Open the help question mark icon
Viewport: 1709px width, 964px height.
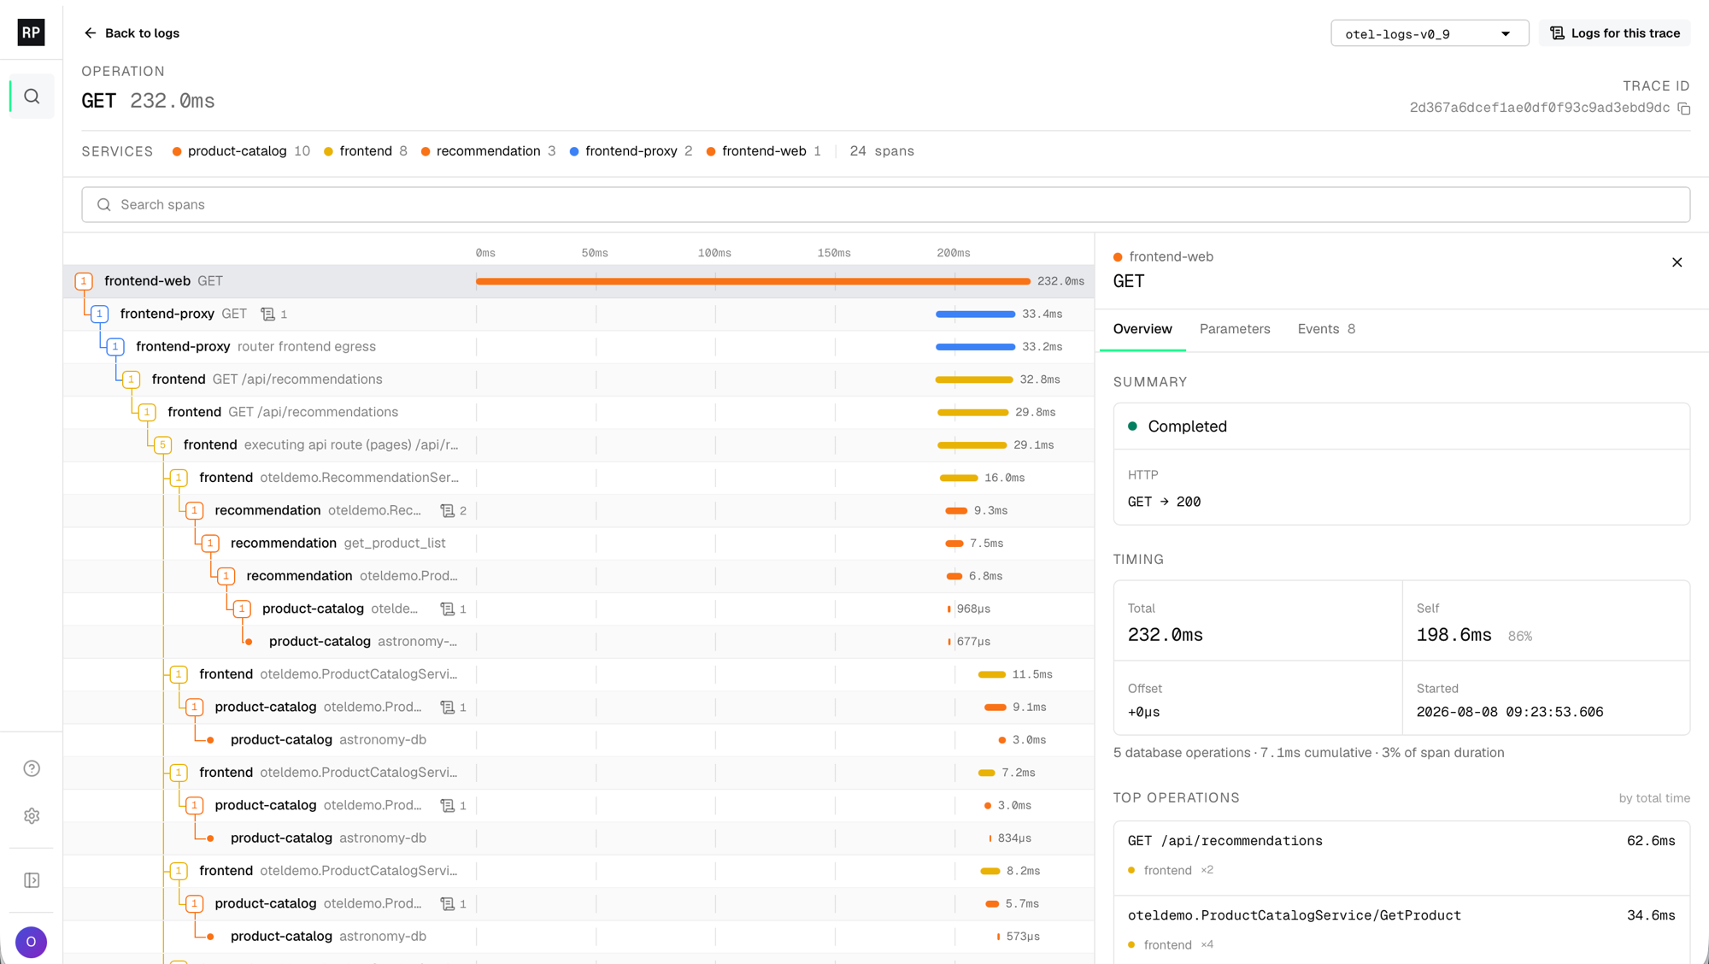[x=32, y=768]
